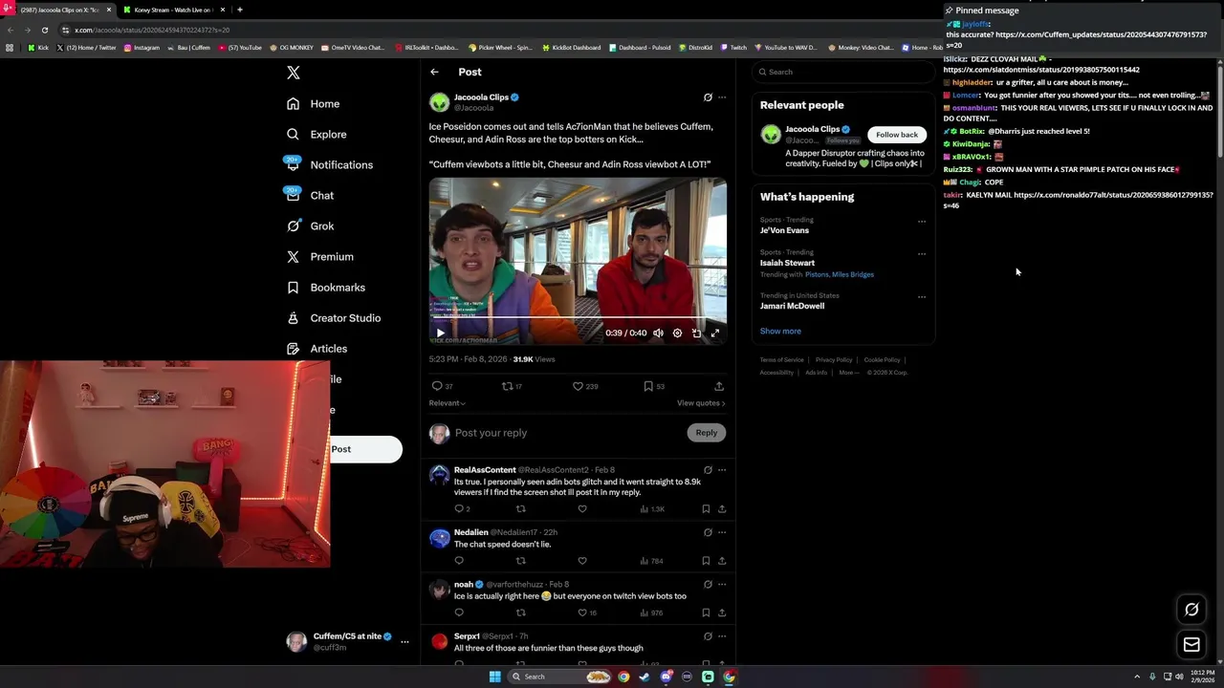The width and height of the screenshot is (1224, 688).
Task: Navigate to Explore
Action: [x=317, y=135]
